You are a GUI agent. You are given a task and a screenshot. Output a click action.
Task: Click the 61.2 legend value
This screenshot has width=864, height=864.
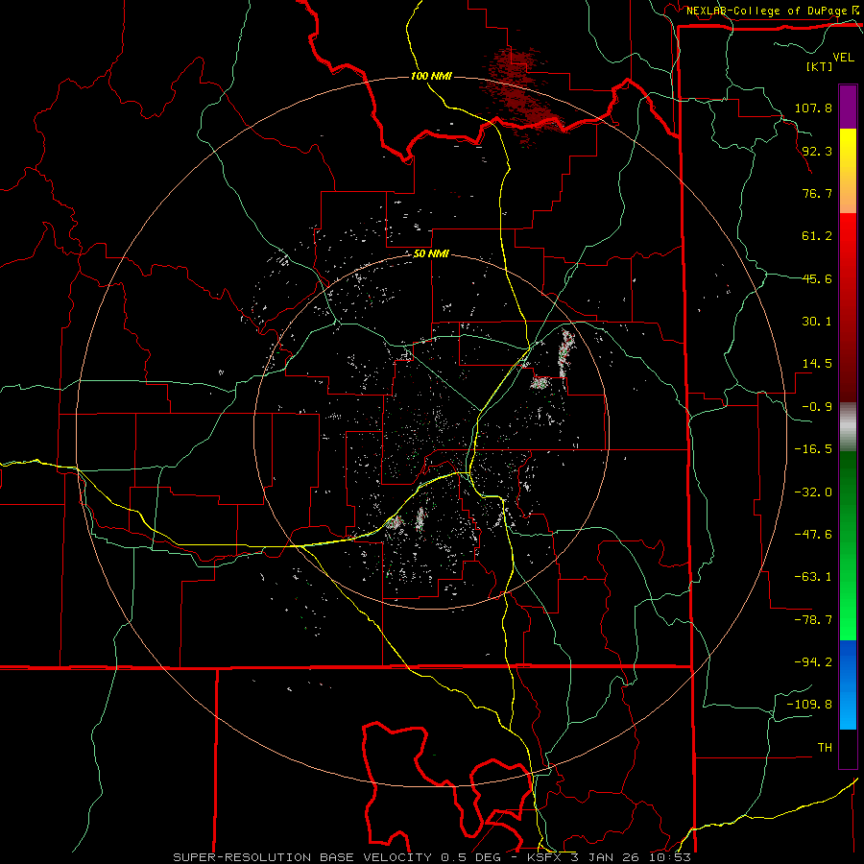[817, 236]
